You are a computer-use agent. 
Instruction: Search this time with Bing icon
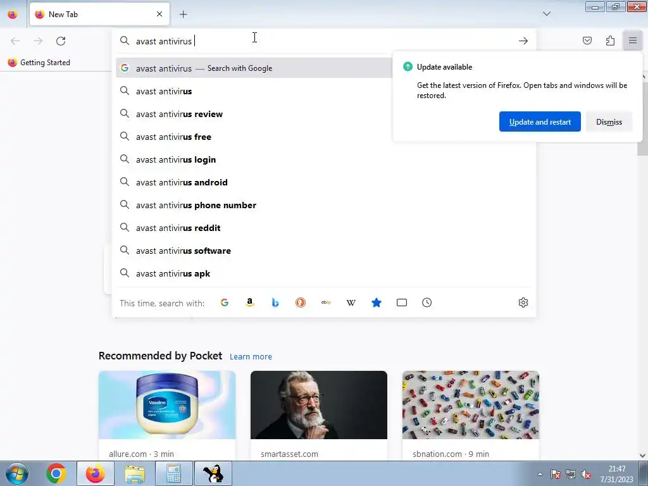coord(275,302)
